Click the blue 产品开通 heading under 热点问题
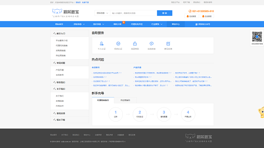 (x=137, y=67)
